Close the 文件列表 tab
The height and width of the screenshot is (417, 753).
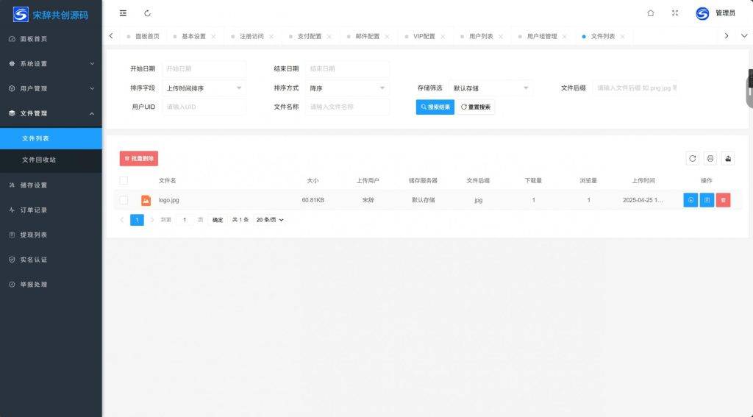622,37
